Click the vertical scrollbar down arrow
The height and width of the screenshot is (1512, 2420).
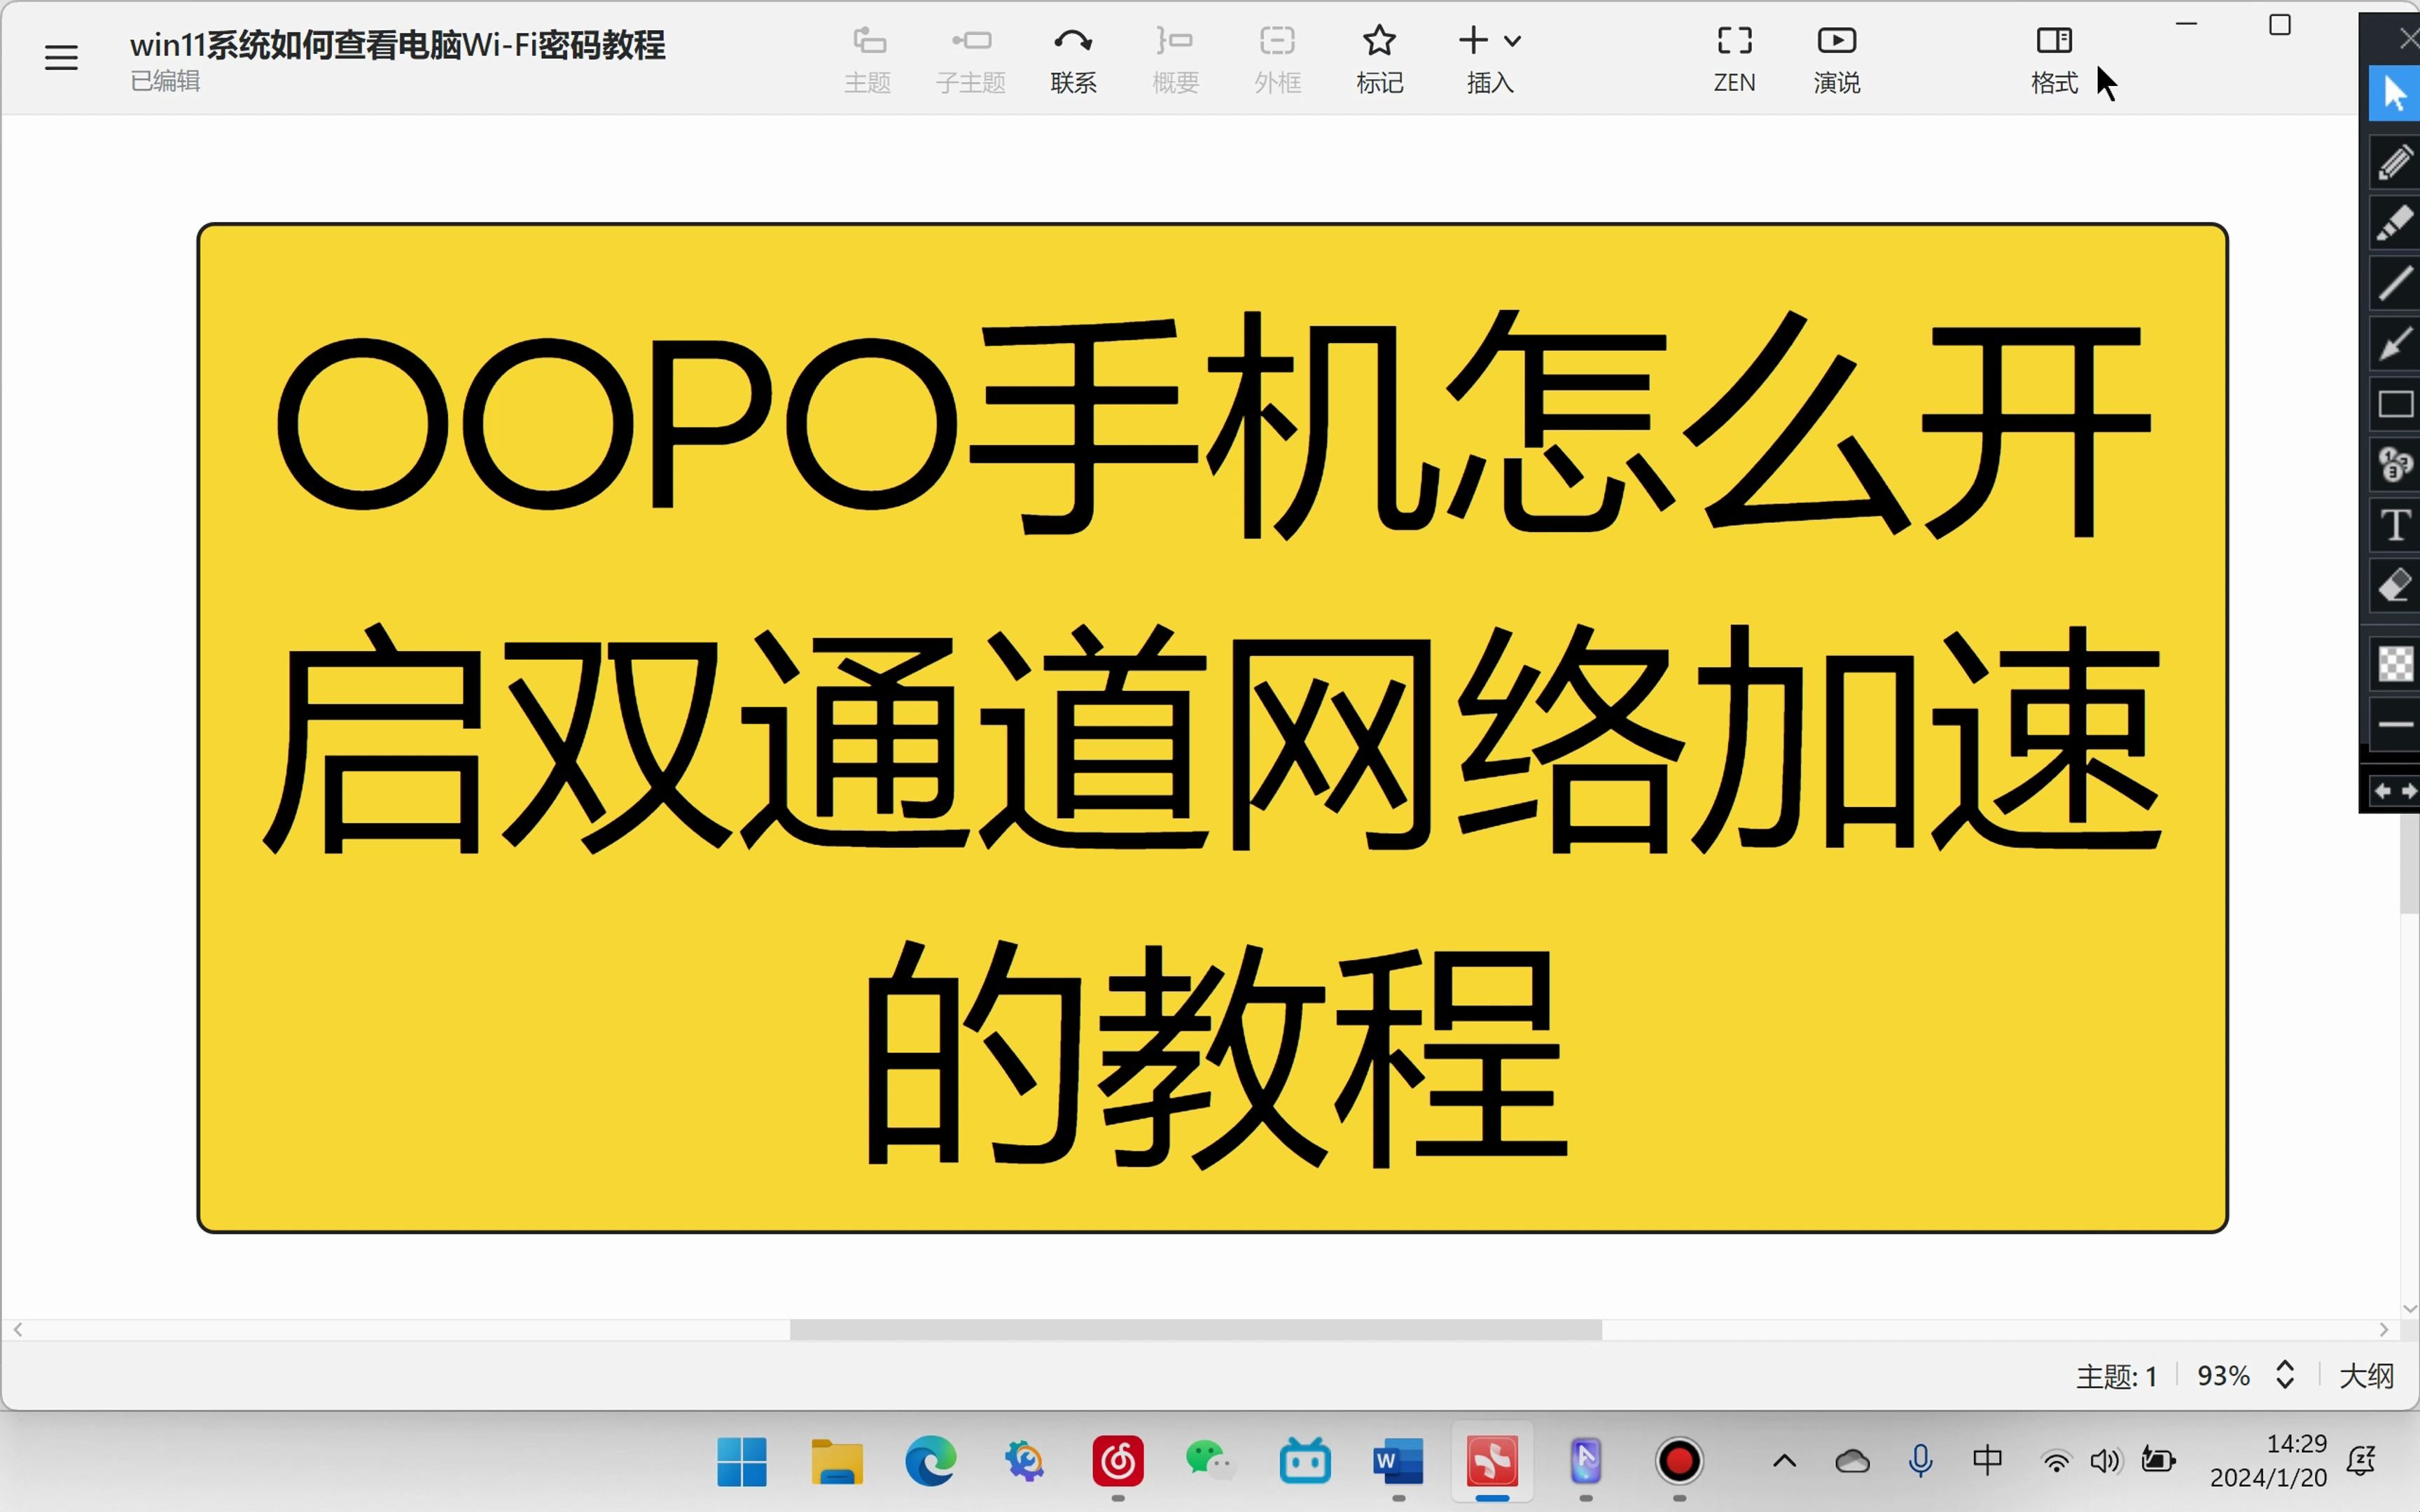(x=2410, y=1308)
